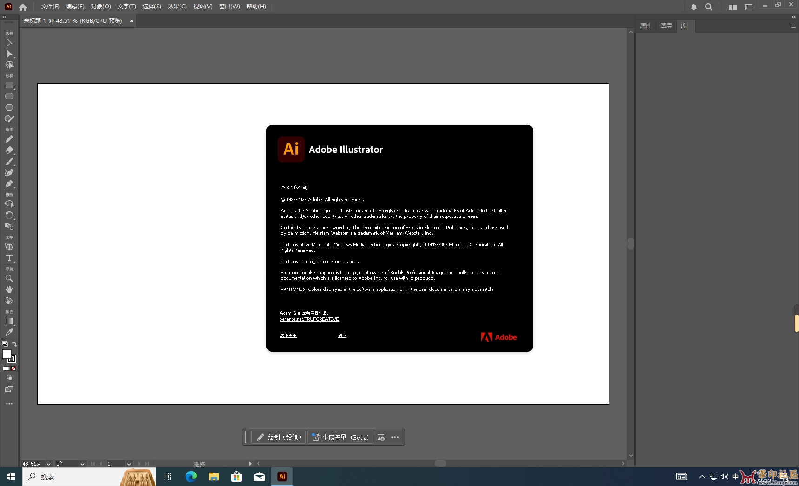Open the 帮助(H) menu
799x486 pixels.
(256, 7)
